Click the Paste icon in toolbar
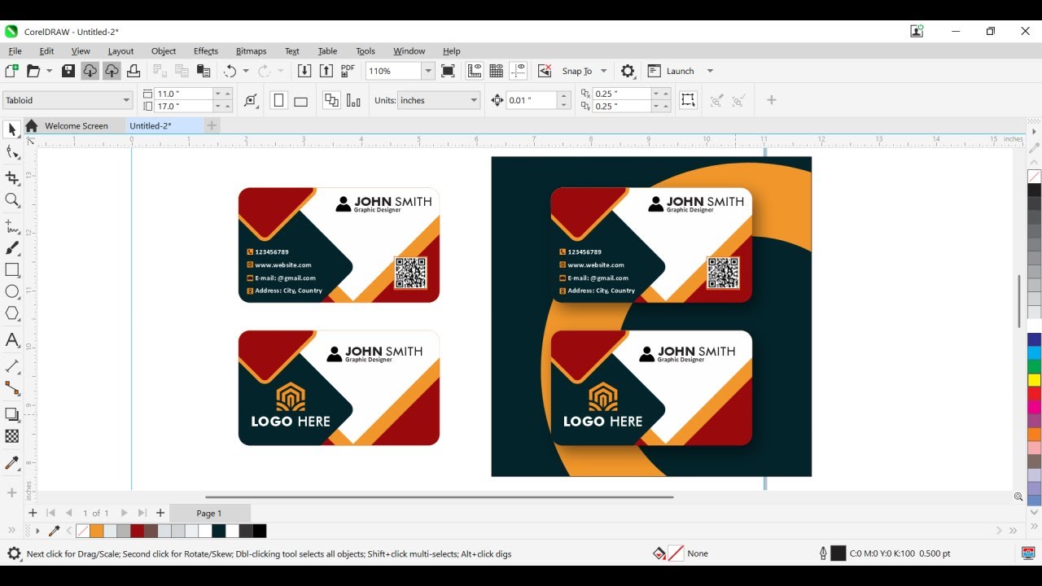The height and width of the screenshot is (586, 1042). tap(204, 71)
